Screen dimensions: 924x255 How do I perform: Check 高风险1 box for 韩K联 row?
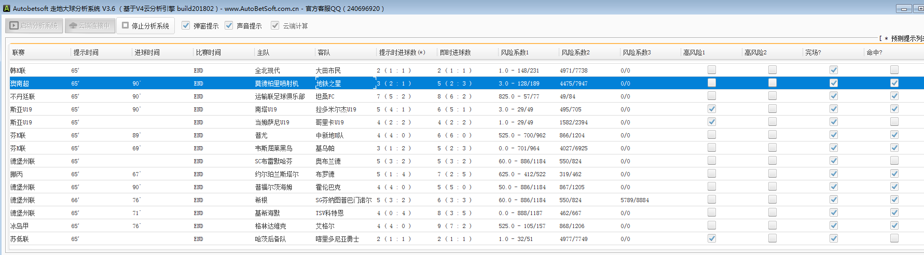[x=712, y=70]
